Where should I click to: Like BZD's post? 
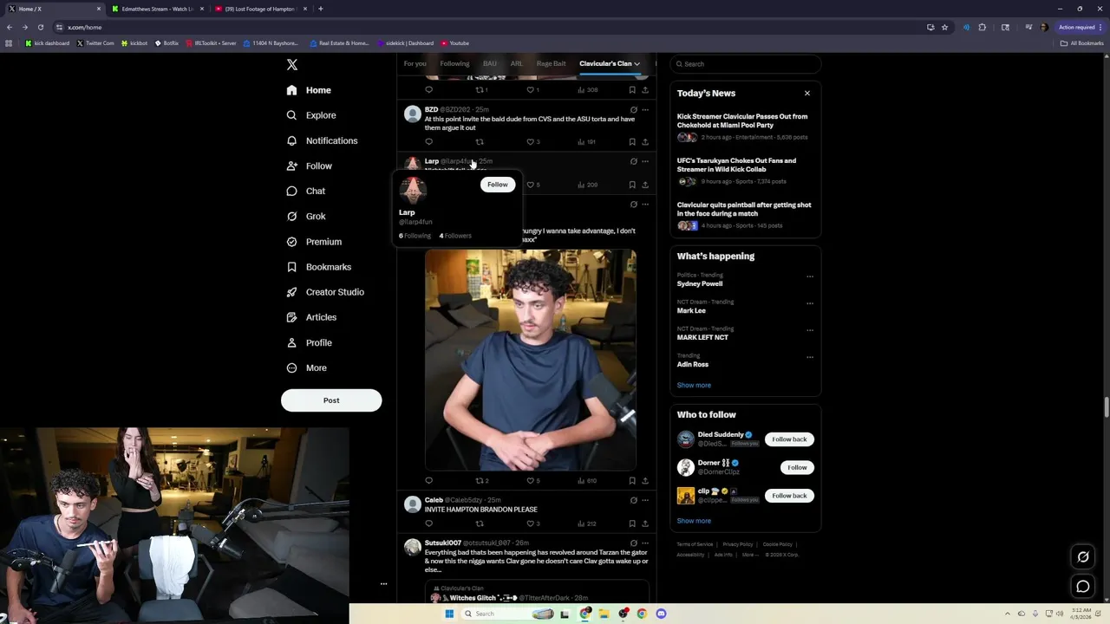pyautogui.click(x=530, y=142)
